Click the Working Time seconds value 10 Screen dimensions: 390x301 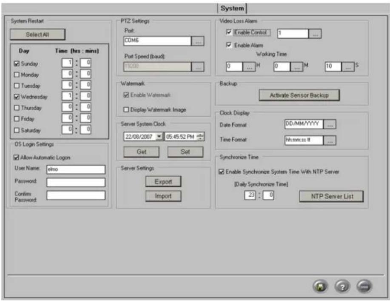pos(333,67)
